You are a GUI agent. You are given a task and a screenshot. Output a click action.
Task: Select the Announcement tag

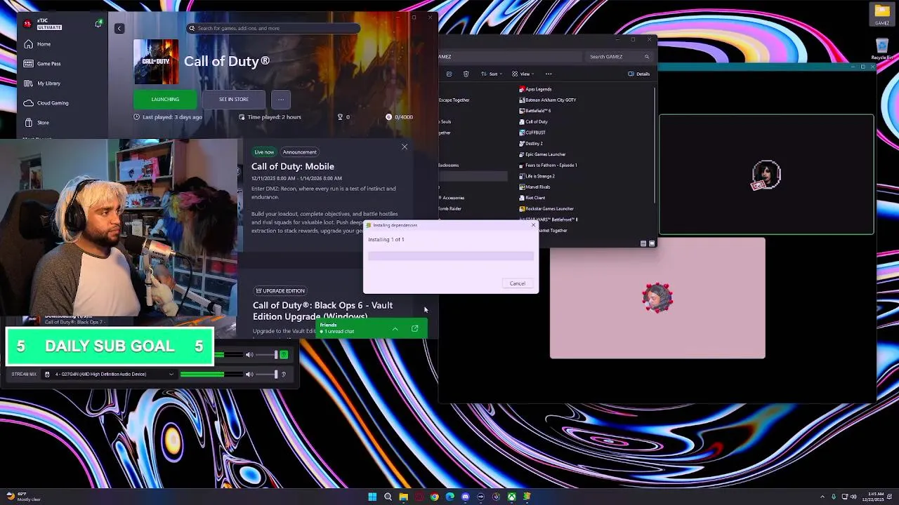299,152
